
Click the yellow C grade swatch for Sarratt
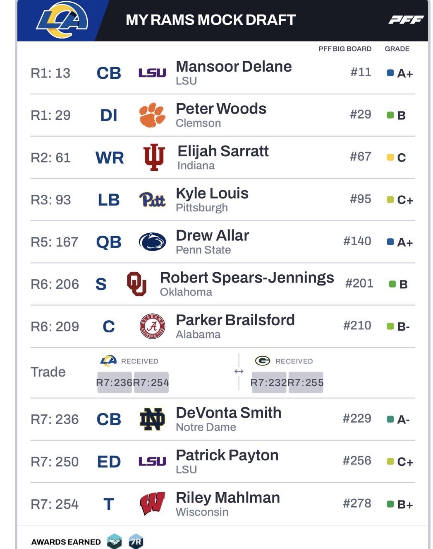pos(390,157)
